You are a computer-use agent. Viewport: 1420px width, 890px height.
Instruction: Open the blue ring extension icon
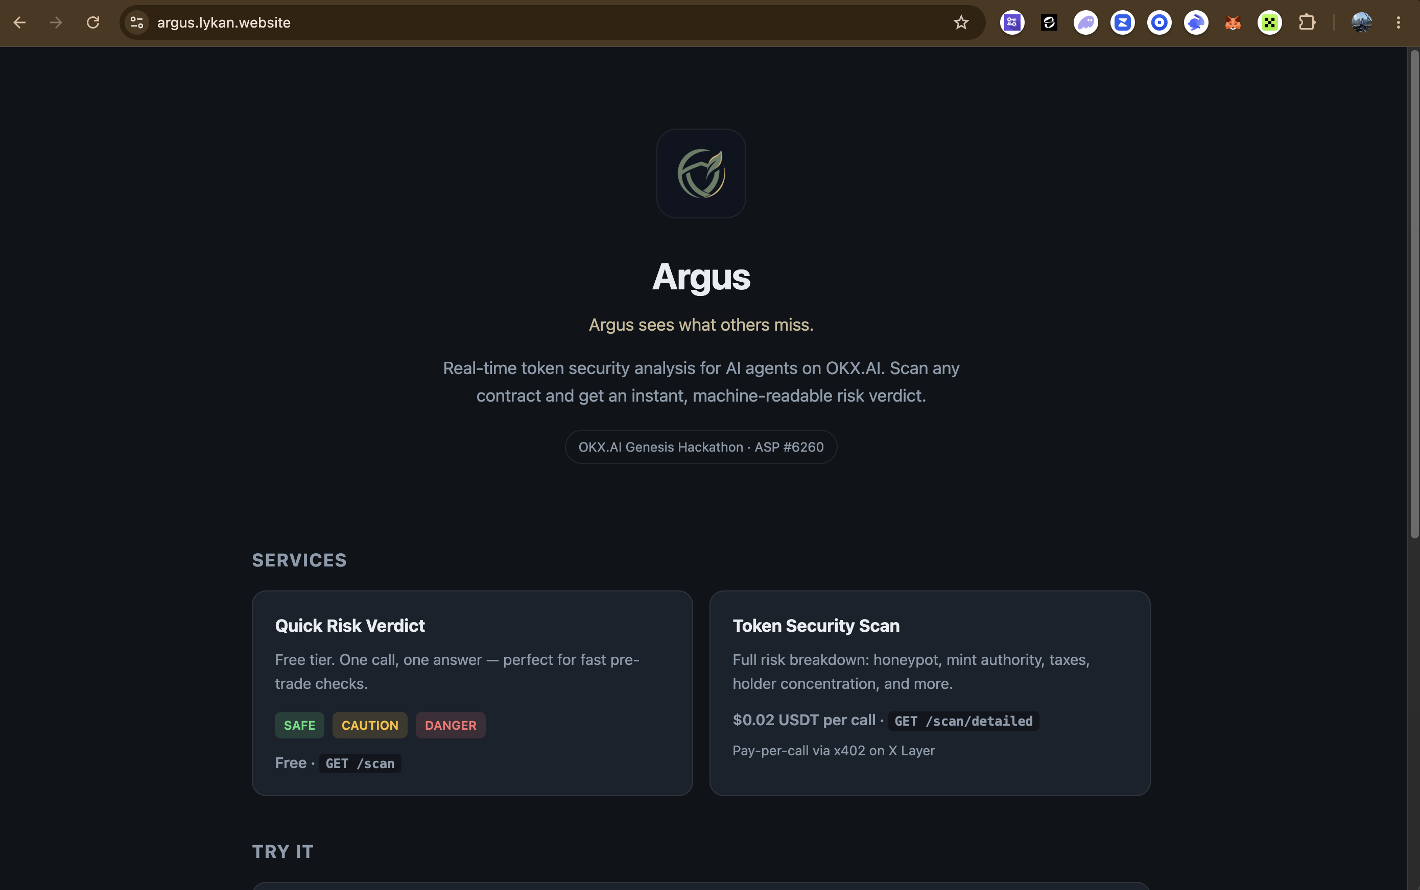pyautogui.click(x=1159, y=22)
